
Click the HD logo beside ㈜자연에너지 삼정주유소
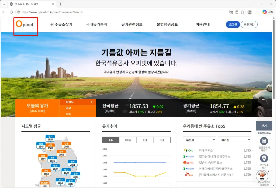point(188,156)
